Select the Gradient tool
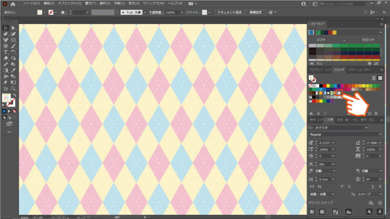Screen dimensions: 390x219 [x=5, y=70]
